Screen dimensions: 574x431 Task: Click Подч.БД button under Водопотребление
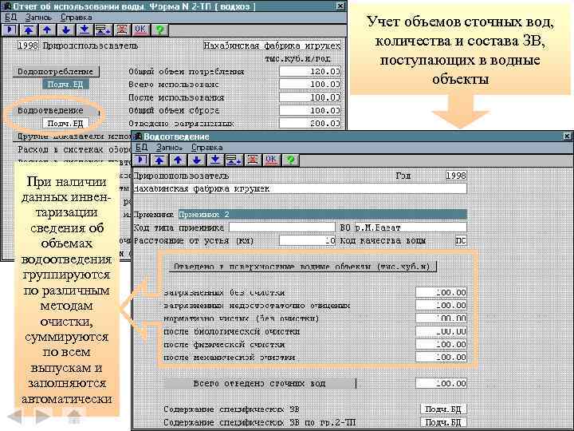click(x=65, y=85)
